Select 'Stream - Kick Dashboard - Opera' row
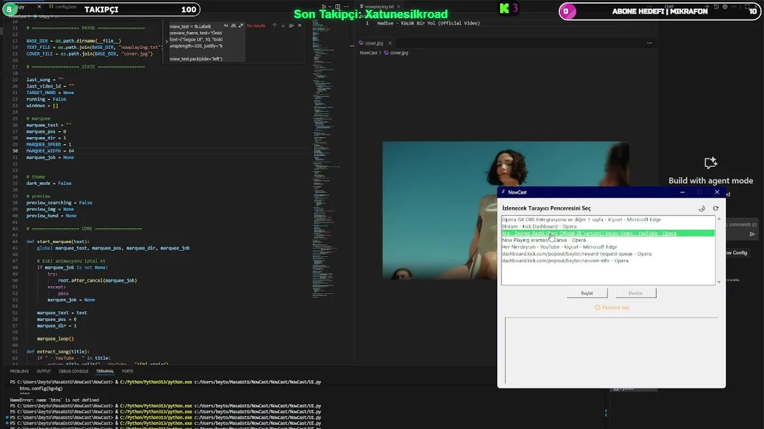The width and height of the screenshot is (764, 429). point(608,226)
